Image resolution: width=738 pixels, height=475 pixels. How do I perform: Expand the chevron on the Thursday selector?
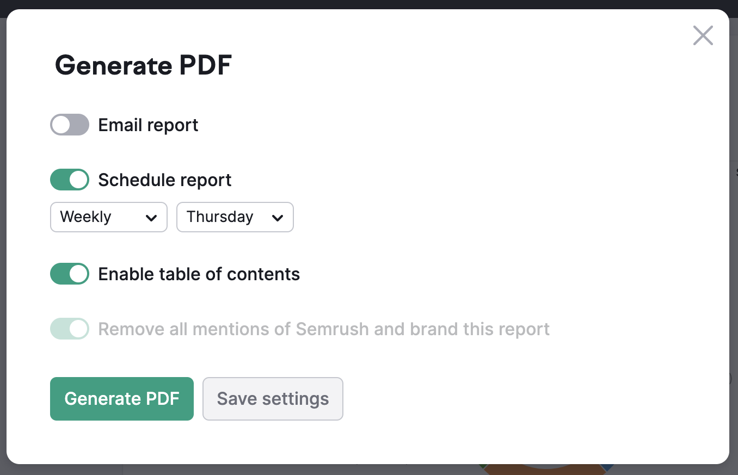(x=279, y=217)
